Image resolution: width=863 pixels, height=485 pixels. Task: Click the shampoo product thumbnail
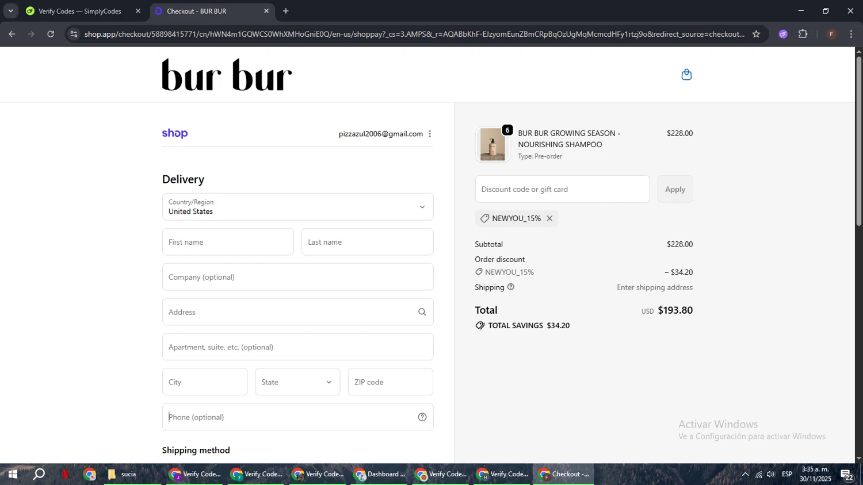[492, 144]
